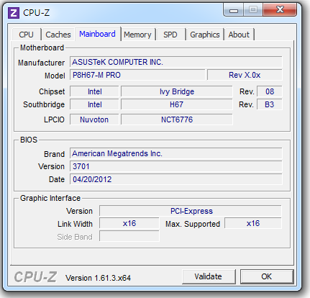Click the chipset Rev. 08 value

(270, 91)
